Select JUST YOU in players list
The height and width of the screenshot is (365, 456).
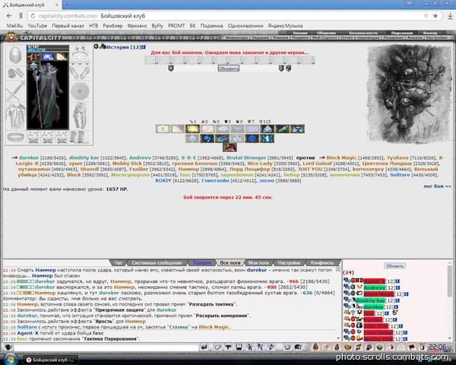(x=375, y=326)
